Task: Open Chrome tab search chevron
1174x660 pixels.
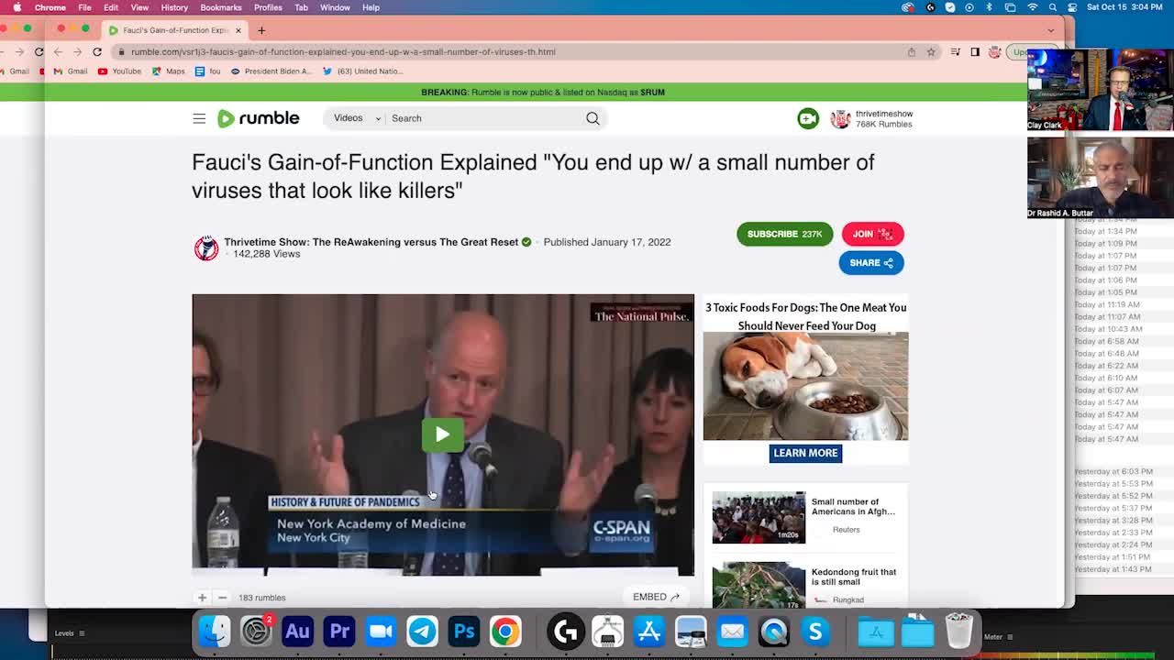Action: click(x=1051, y=30)
